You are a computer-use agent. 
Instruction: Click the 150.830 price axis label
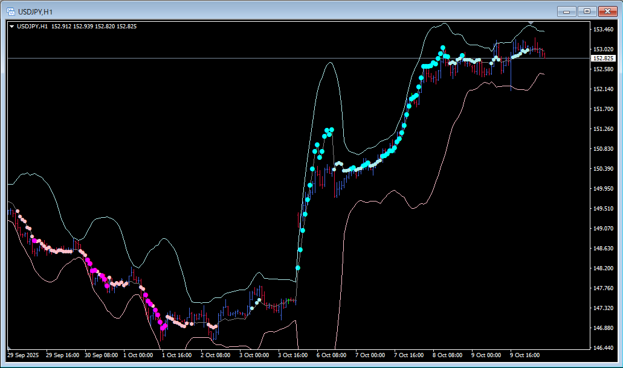tap(603, 148)
